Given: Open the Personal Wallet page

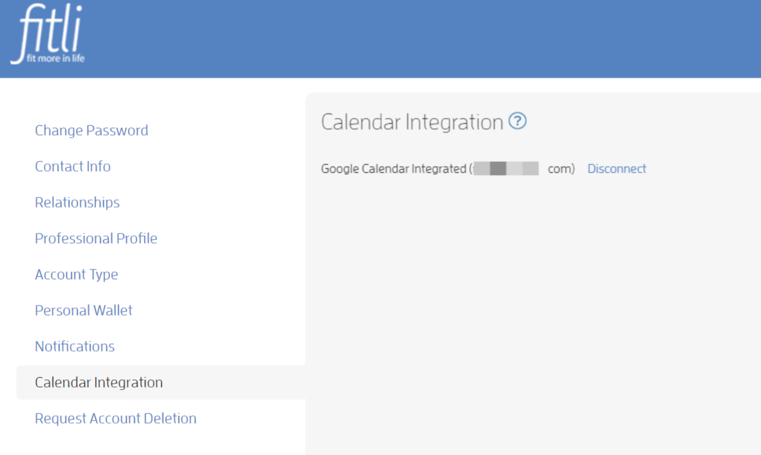Looking at the screenshot, I should [x=83, y=310].
